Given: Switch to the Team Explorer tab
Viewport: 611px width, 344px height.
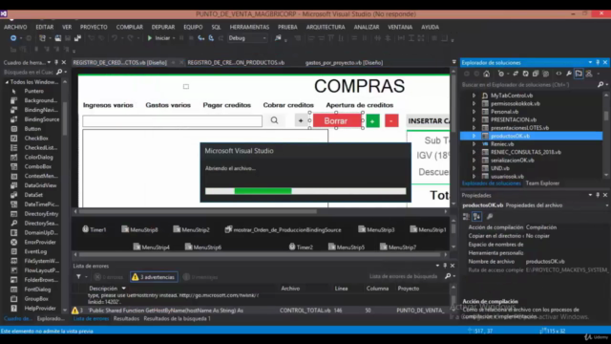Looking at the screenshot, I should pyautogui.click(x=542, y=183).
